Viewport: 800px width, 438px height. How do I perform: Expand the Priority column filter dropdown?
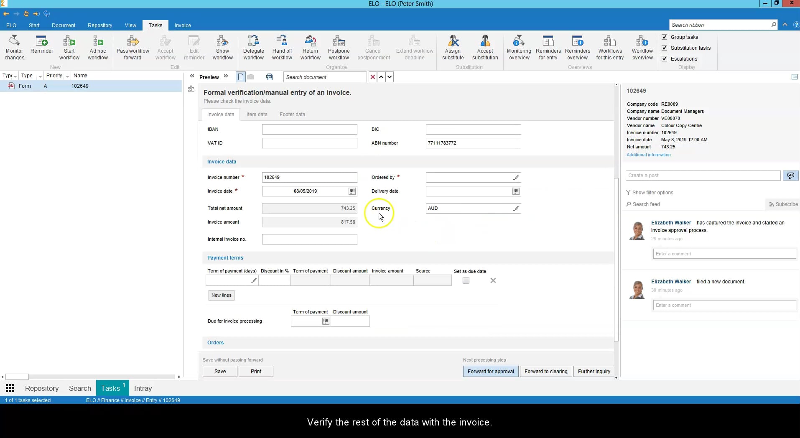(x=68, y=76)
